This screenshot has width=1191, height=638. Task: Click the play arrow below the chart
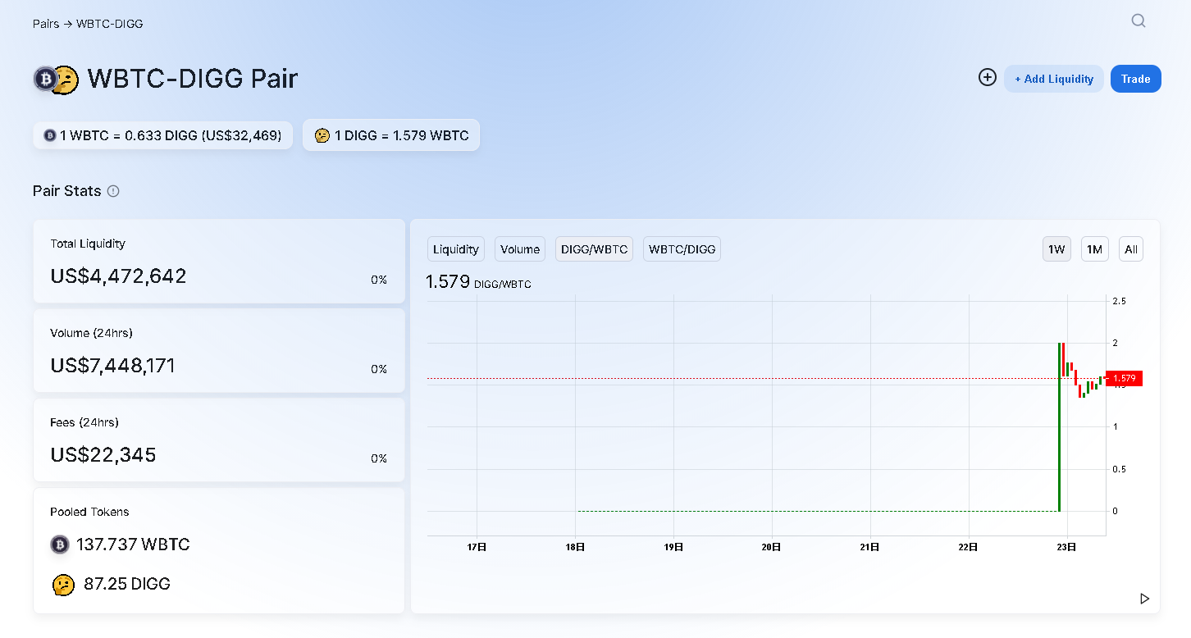point(1144,599)
